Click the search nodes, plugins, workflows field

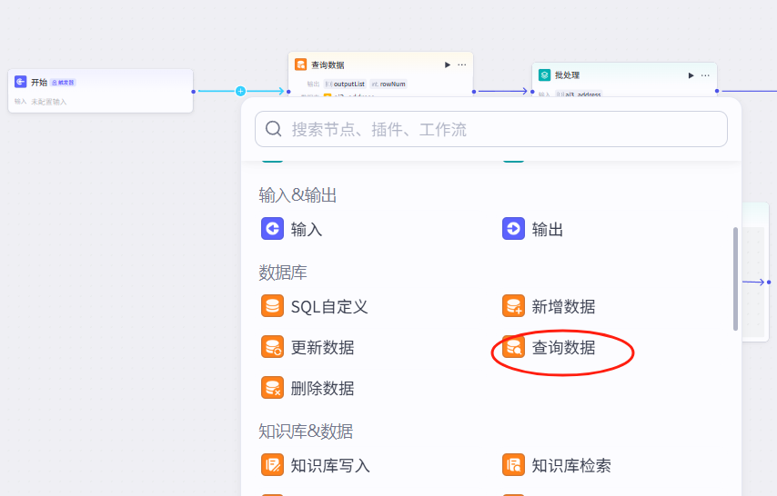491,129
